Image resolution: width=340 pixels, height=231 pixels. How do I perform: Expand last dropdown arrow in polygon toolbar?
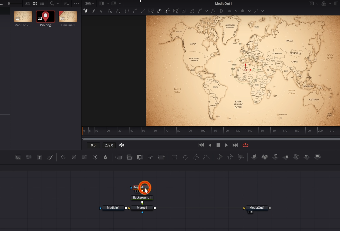pyautogui.click(x=262, y=11)
